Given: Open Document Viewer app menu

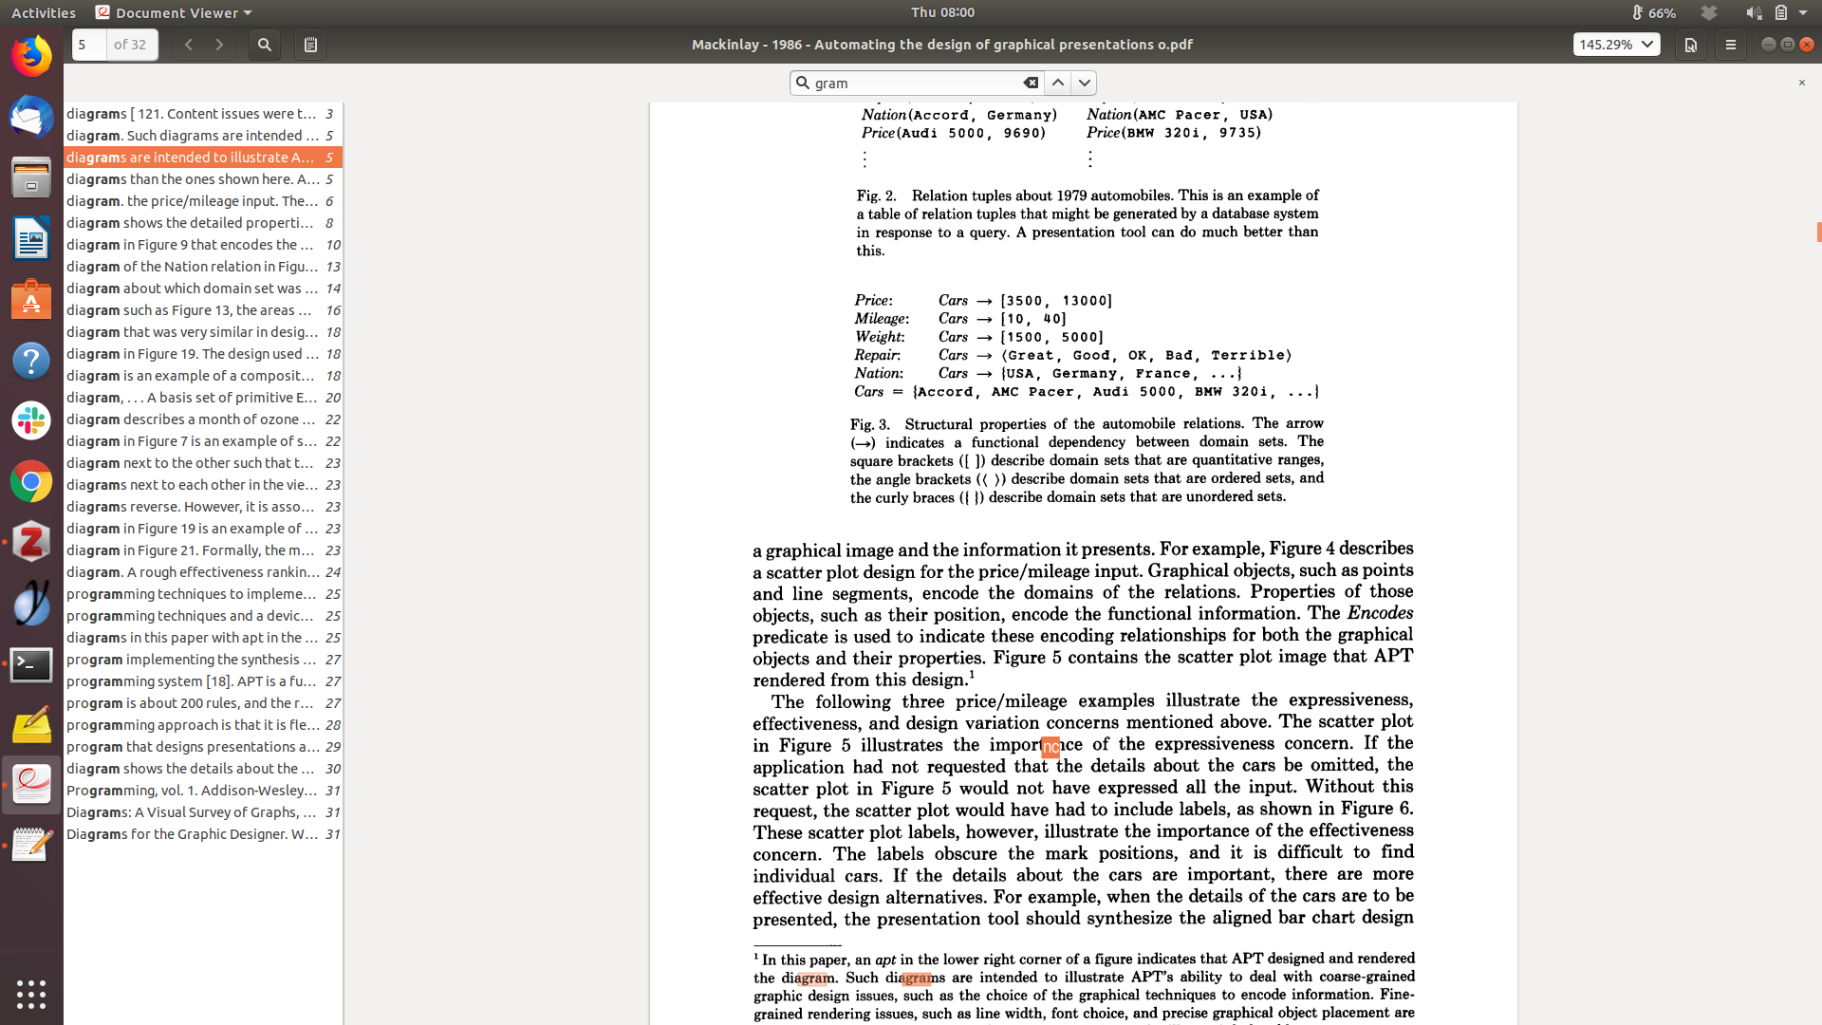Looking at the screenshot, I should coord(175,12).
